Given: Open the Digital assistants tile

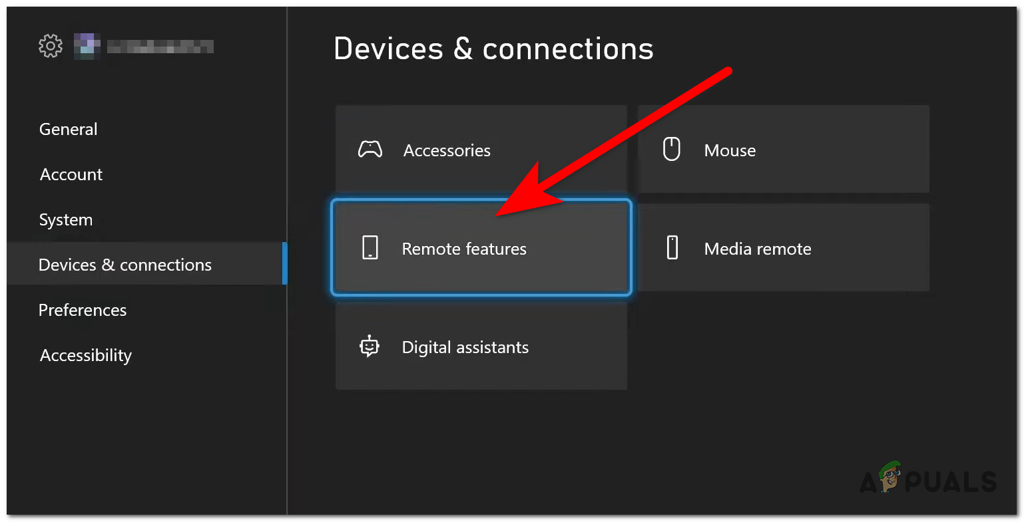Looking at the screenshot, I should tap(481, 346).
